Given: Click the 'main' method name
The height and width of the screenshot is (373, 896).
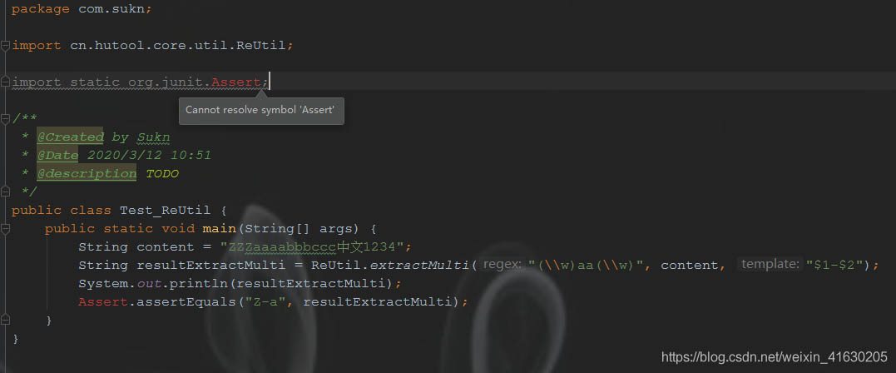Looking at the screenshot, I should (220, 229).
